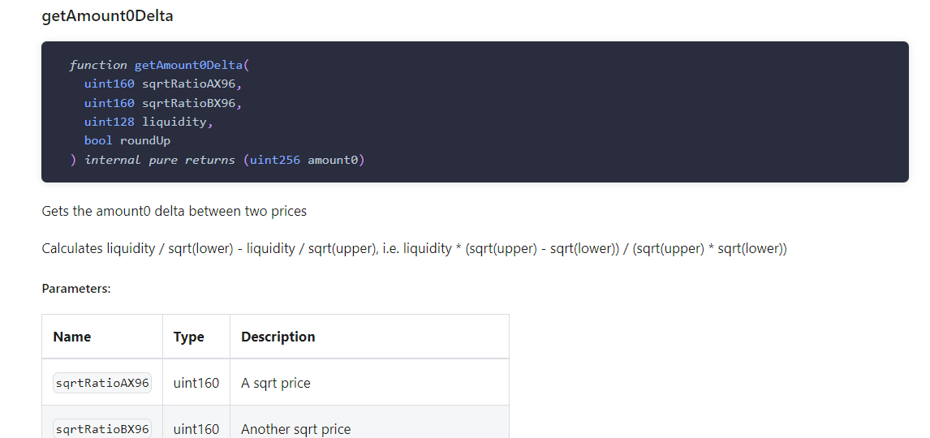Click the sqrtRatioBX96 cell in the table
This screenshot has height=438, width=930.
pos(102,428)
